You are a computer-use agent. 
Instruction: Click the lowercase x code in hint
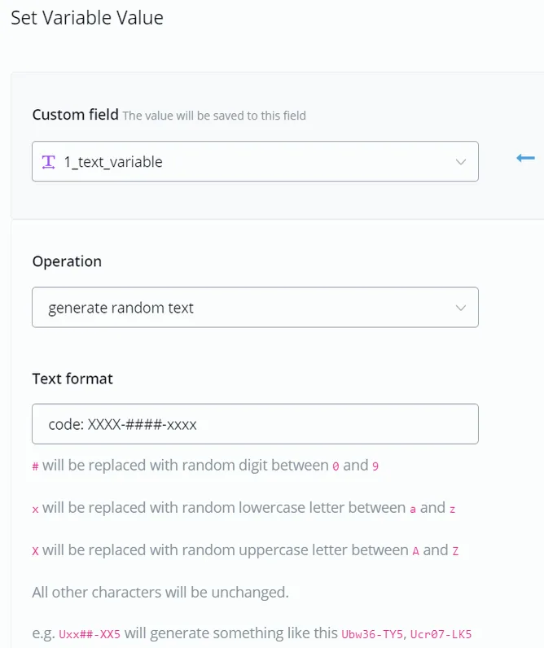36,509
